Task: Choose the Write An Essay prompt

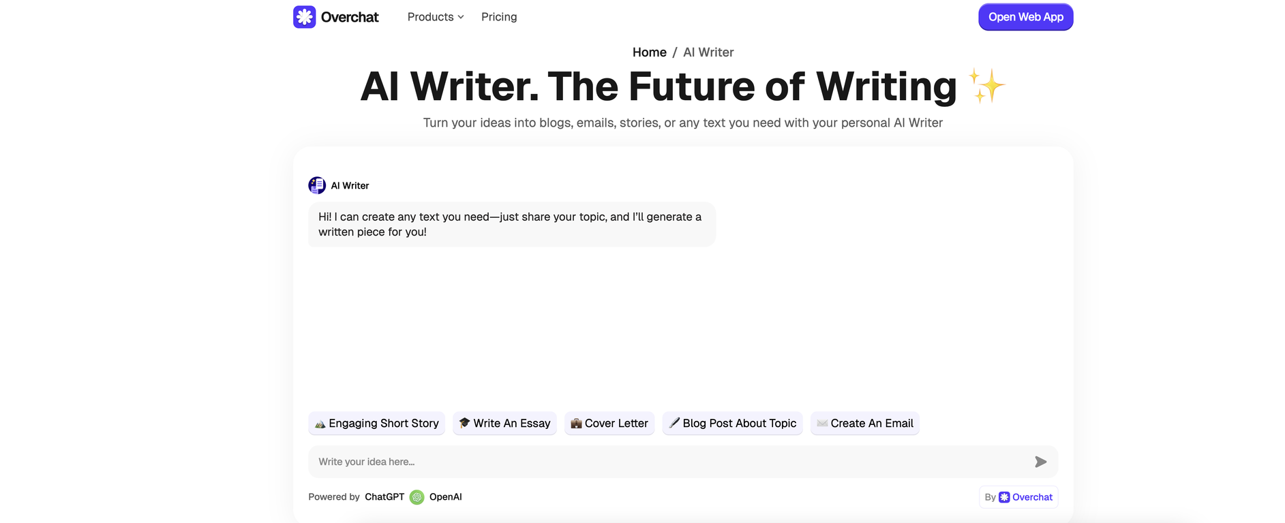Action: [504, 423]
